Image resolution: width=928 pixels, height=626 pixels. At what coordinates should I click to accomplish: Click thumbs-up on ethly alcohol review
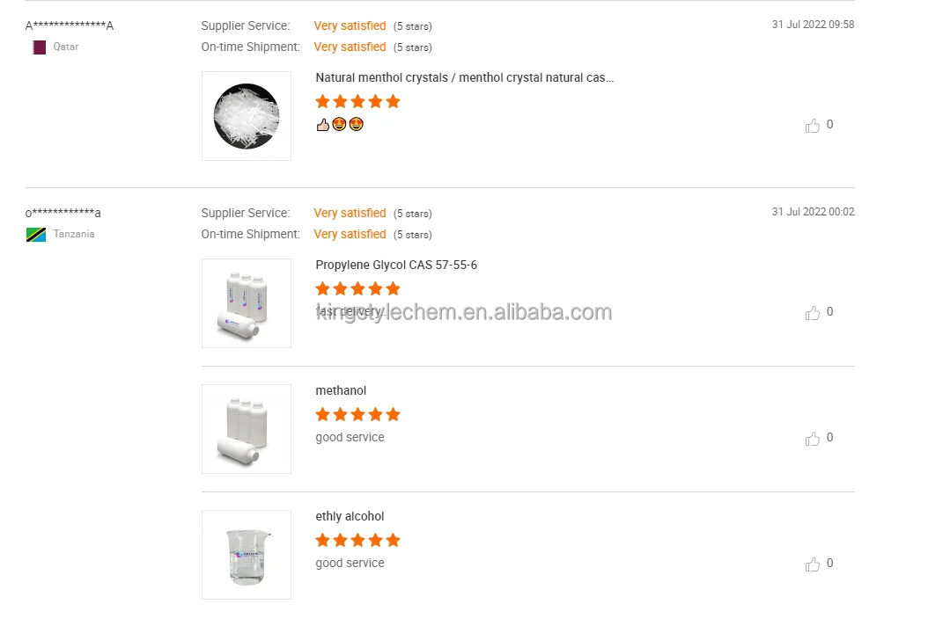[813, 564]
